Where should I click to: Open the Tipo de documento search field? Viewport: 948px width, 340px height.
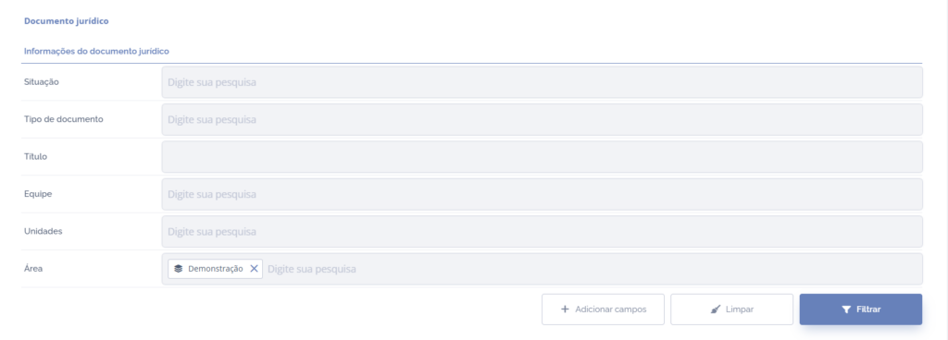pyautogui.click(x=542, y=119)
